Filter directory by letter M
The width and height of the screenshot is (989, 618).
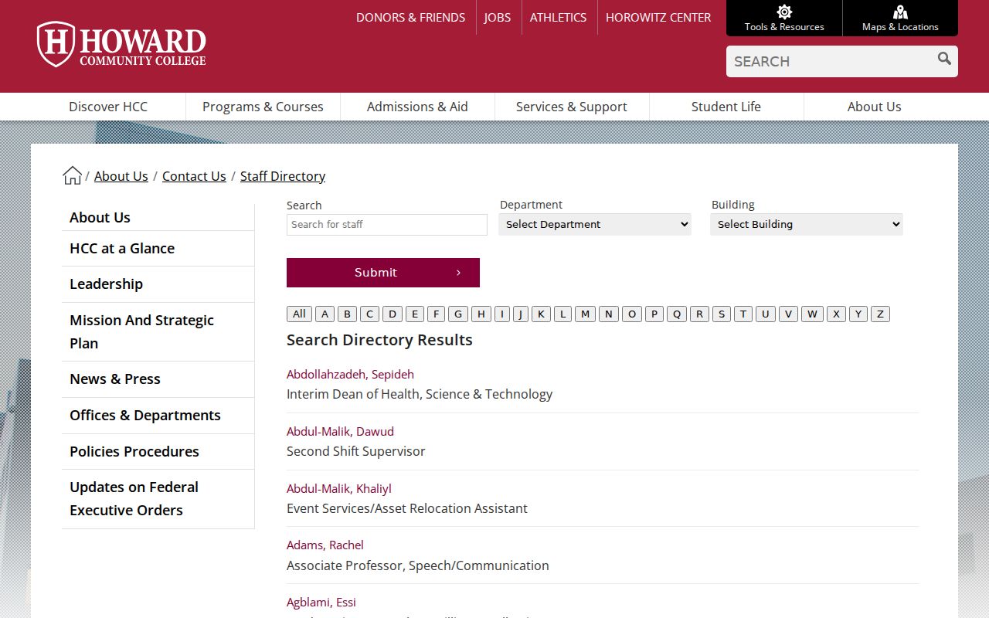[585, 314]
